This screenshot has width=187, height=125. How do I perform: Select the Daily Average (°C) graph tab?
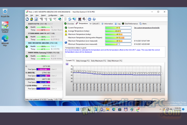(x=83, y=61)
